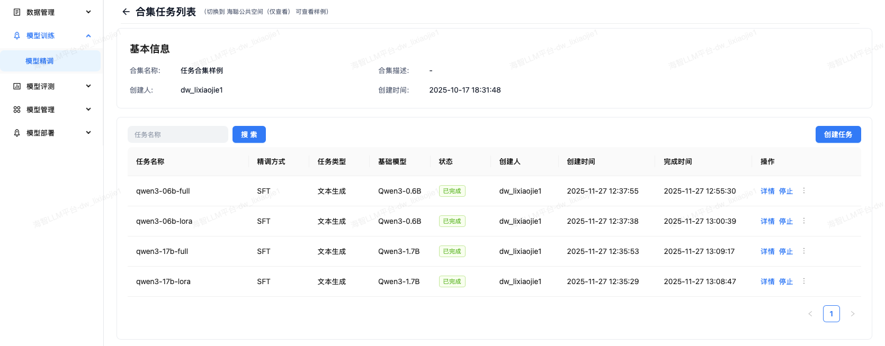Collapse the 模型训练 menu chevron
Image resolution: width=885 pixels, height=346 pixels.
click(x=88, y=35)
